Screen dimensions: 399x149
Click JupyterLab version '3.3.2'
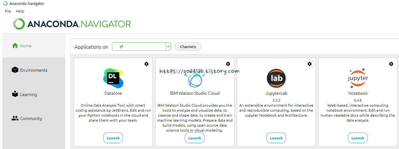[x=276, y=100]
